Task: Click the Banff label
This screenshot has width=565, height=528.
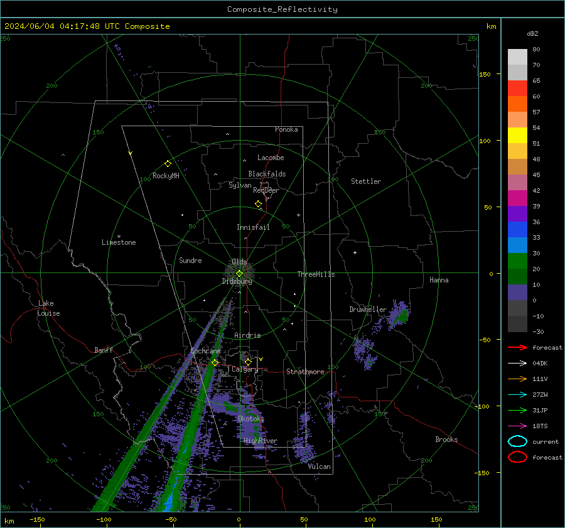Action: pos(104,350)
